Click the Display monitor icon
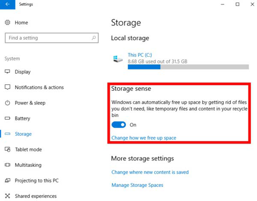The width and height of the screenshot is (257, 201). tap(7, 72)
